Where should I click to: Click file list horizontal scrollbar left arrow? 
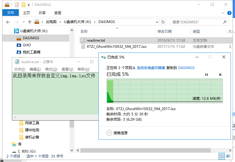tap(78, 150)
